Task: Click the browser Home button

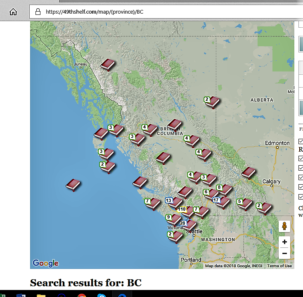Action: click(13, 12)
